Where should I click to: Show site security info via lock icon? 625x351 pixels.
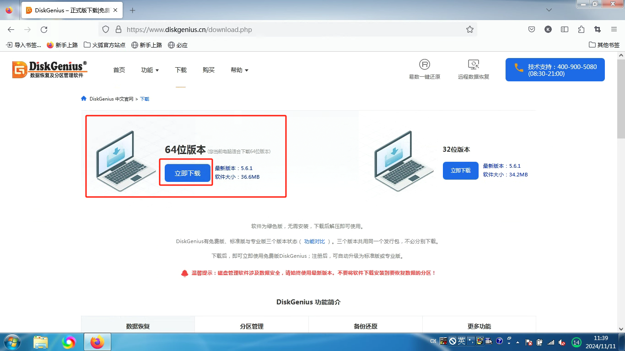point(118,29)
